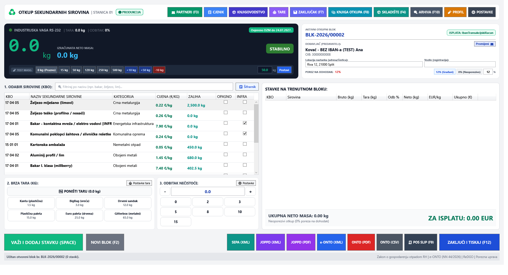Uncheck INFRA for Komunalni poklopci šahtova
Image resolution: width=508 pixels, height=275 pixels.
pyautogui.click(x=245, y=134)
